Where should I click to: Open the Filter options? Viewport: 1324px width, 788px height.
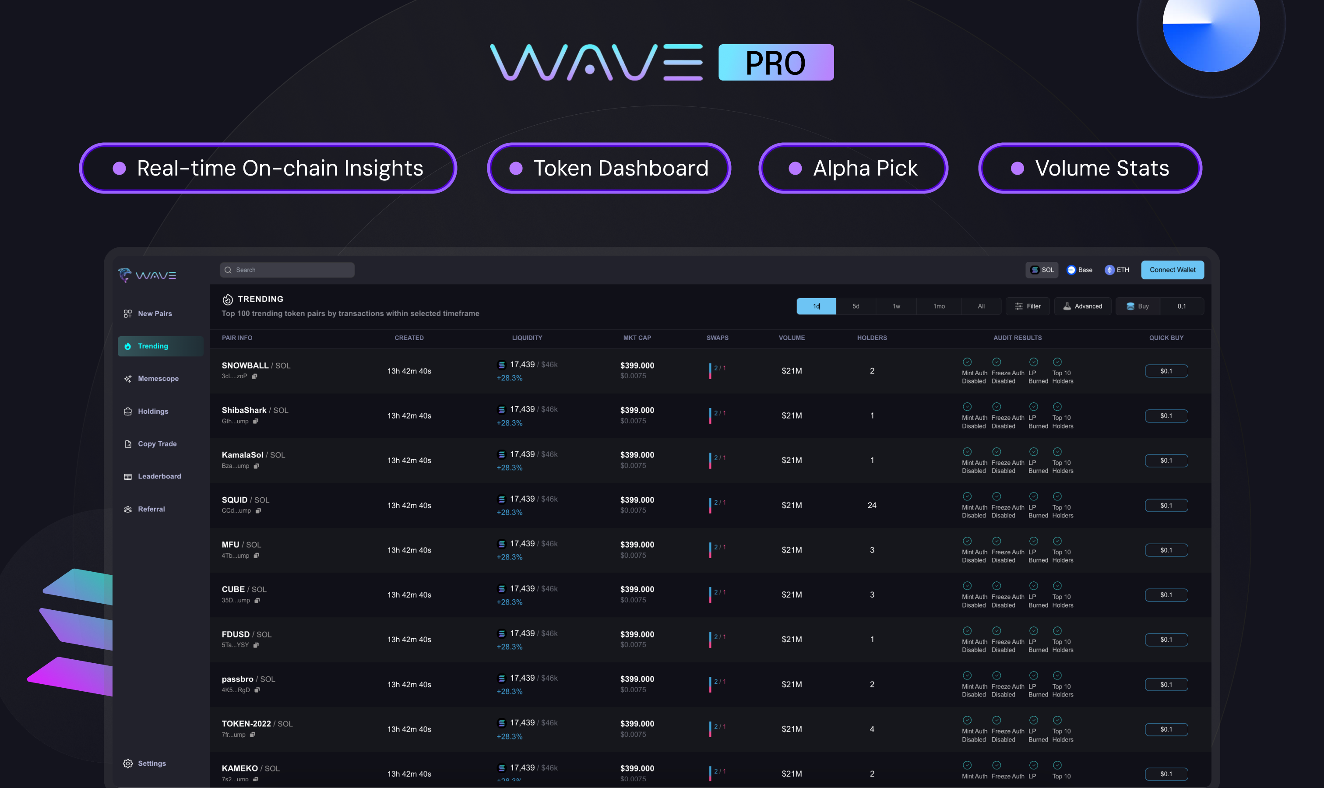click(1028, 306)
